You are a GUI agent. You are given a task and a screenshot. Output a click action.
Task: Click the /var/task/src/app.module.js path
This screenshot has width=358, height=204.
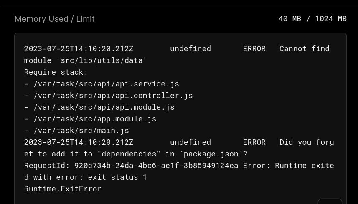[95, 119]
